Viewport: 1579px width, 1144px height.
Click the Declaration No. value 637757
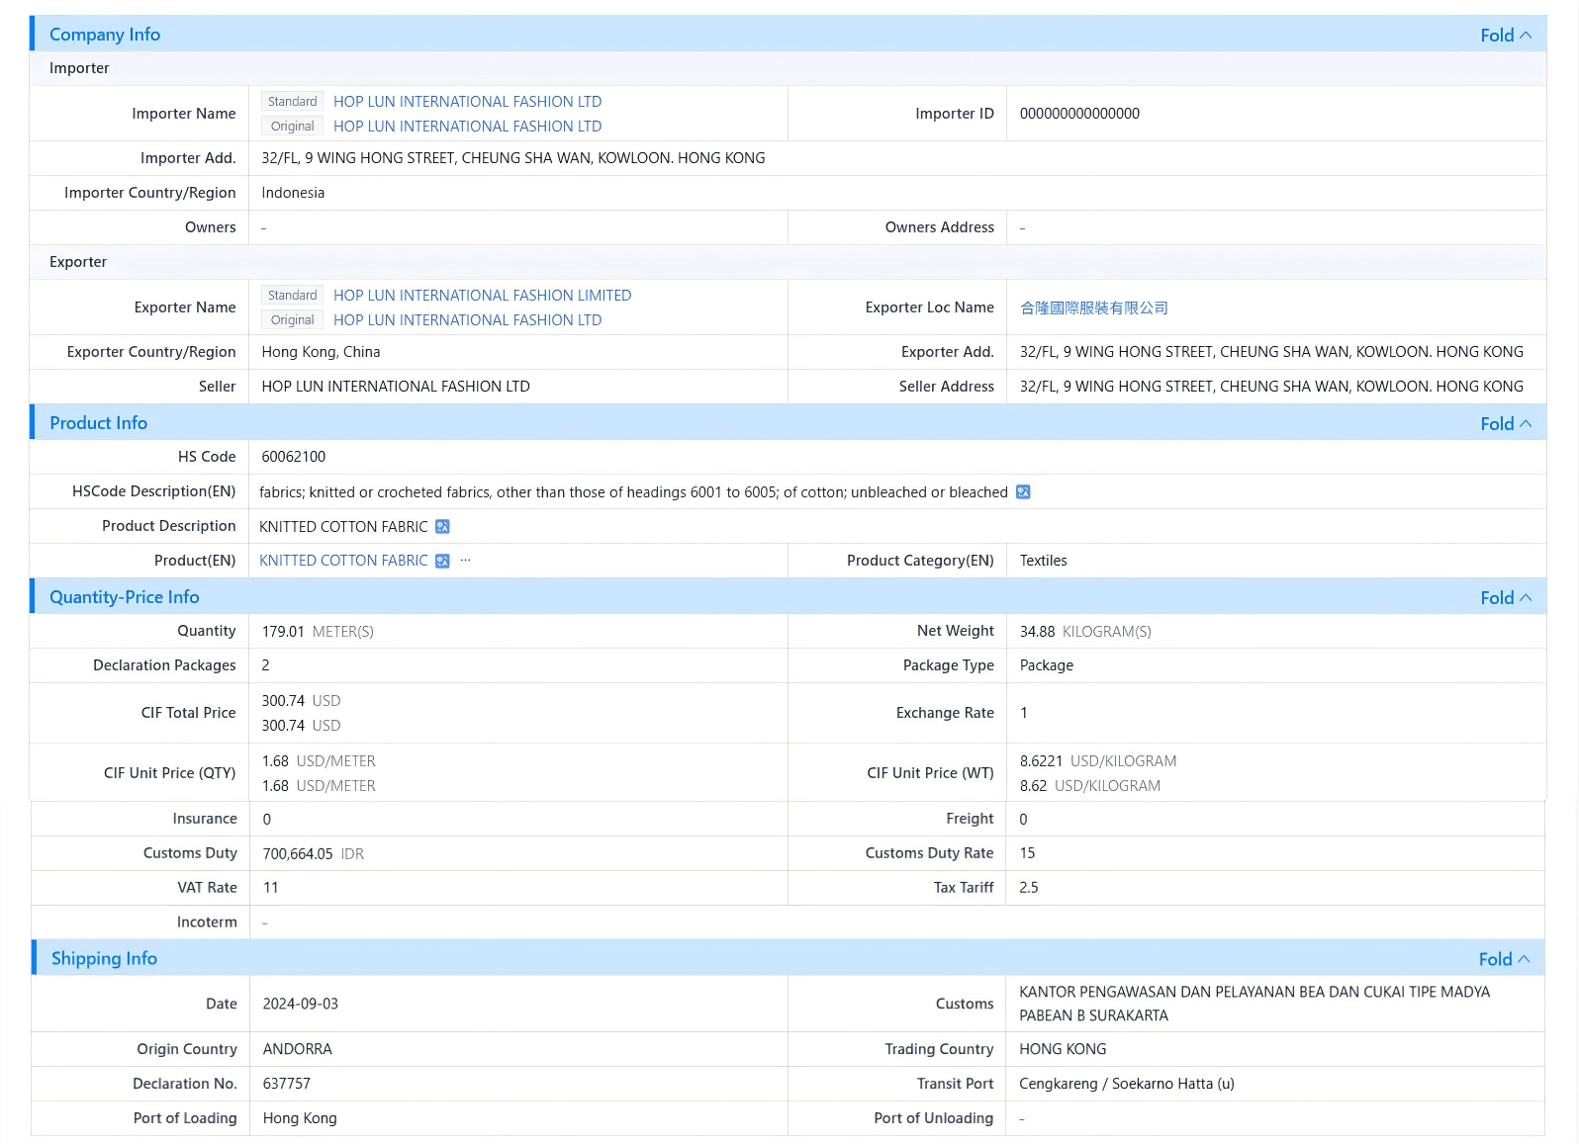click(287, 1084)
